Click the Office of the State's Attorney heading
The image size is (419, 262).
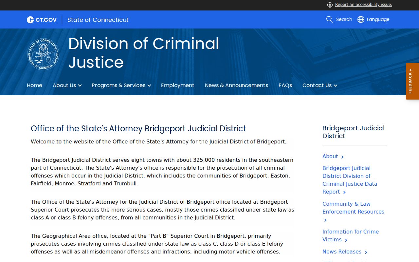point(138,128)
